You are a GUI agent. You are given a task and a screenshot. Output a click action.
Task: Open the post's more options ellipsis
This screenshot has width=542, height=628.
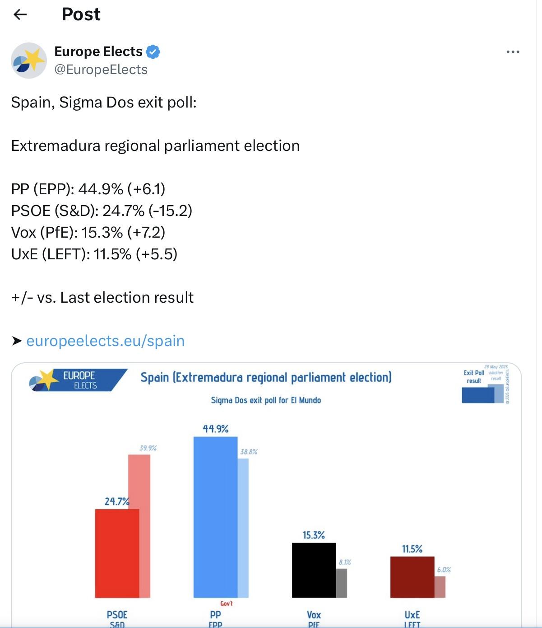coord(513,52)
